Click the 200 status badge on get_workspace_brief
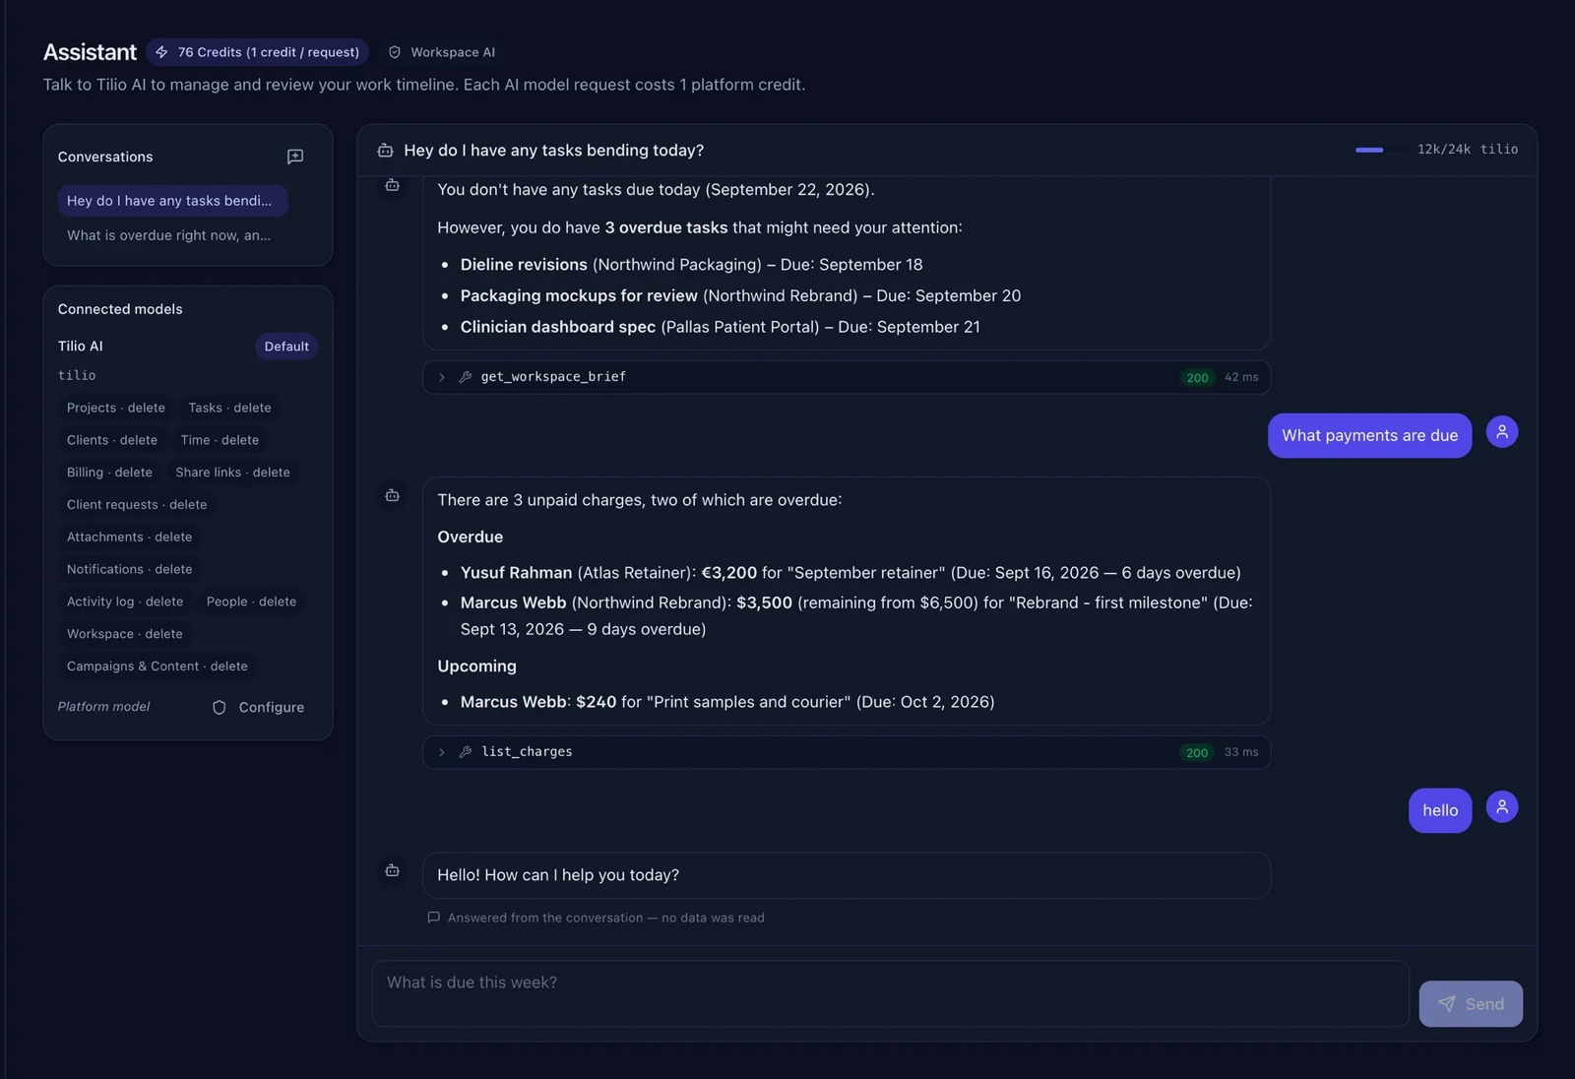 1197,378
